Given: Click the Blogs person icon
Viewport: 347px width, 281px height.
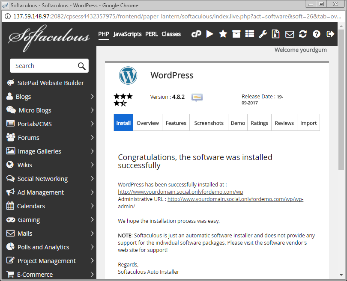Looking at the screenshot, I should click(x=9, y=96).
